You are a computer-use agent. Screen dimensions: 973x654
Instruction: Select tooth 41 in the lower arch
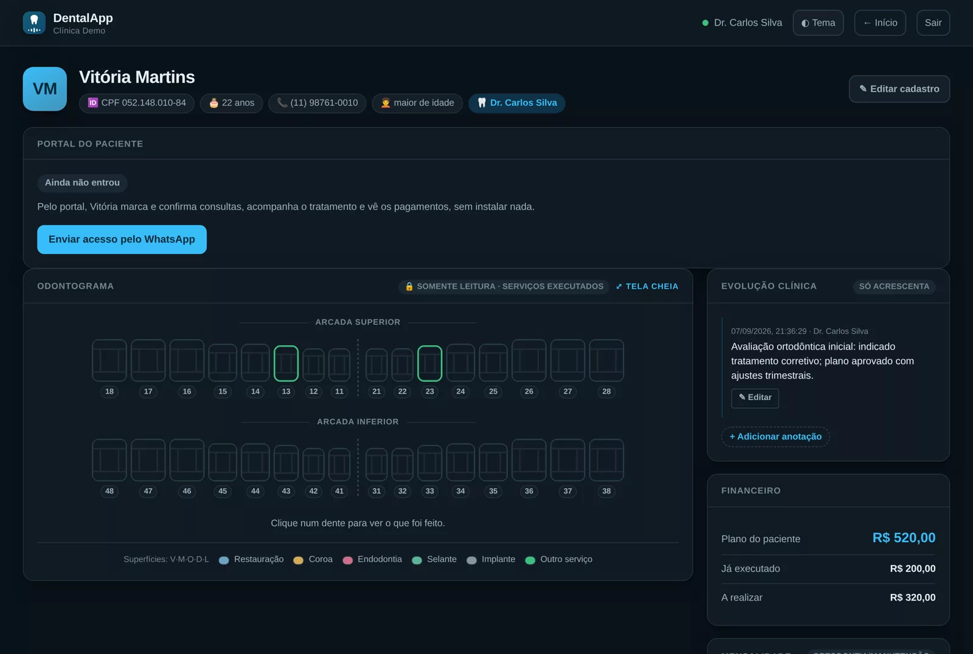click(339, 464)
